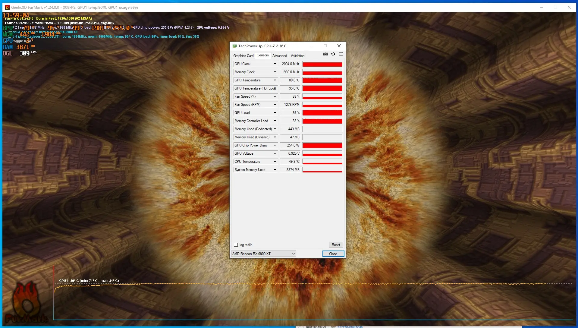Open the GPU-Z hamburger menu

(x=341, y=54)
